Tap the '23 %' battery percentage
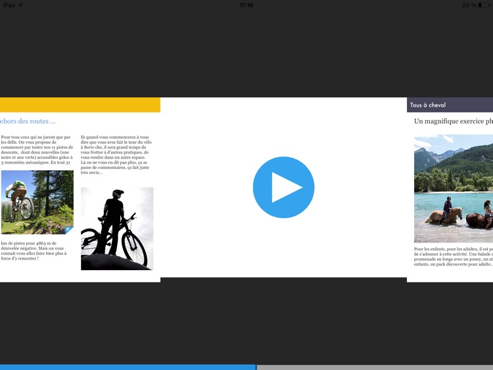The image size is (493, 370). click(469, 5)
